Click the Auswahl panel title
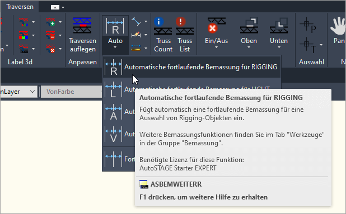The height and width of the screenshot is (214, 346). [311, 62]
